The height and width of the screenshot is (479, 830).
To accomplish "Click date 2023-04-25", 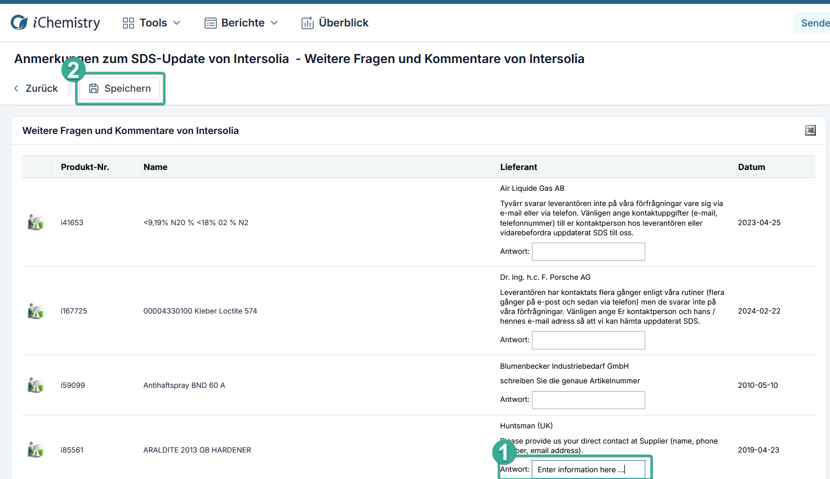I will pyautogui.click(x=759, y=222).
